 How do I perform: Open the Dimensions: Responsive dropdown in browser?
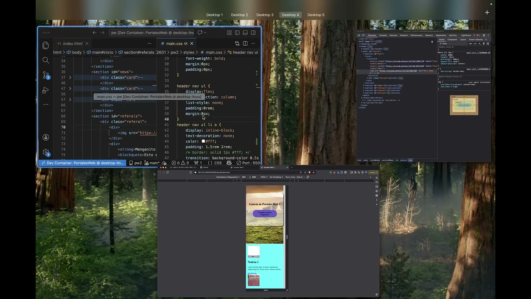pos(228,177)
